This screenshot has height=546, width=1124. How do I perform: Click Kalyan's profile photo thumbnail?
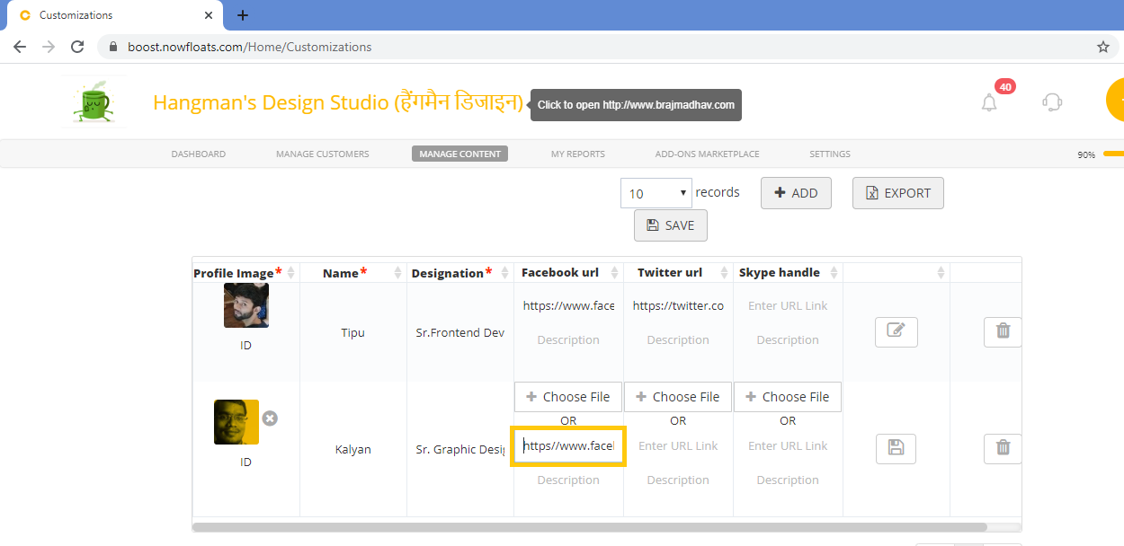pyautogui.click(x=236, y=422)
